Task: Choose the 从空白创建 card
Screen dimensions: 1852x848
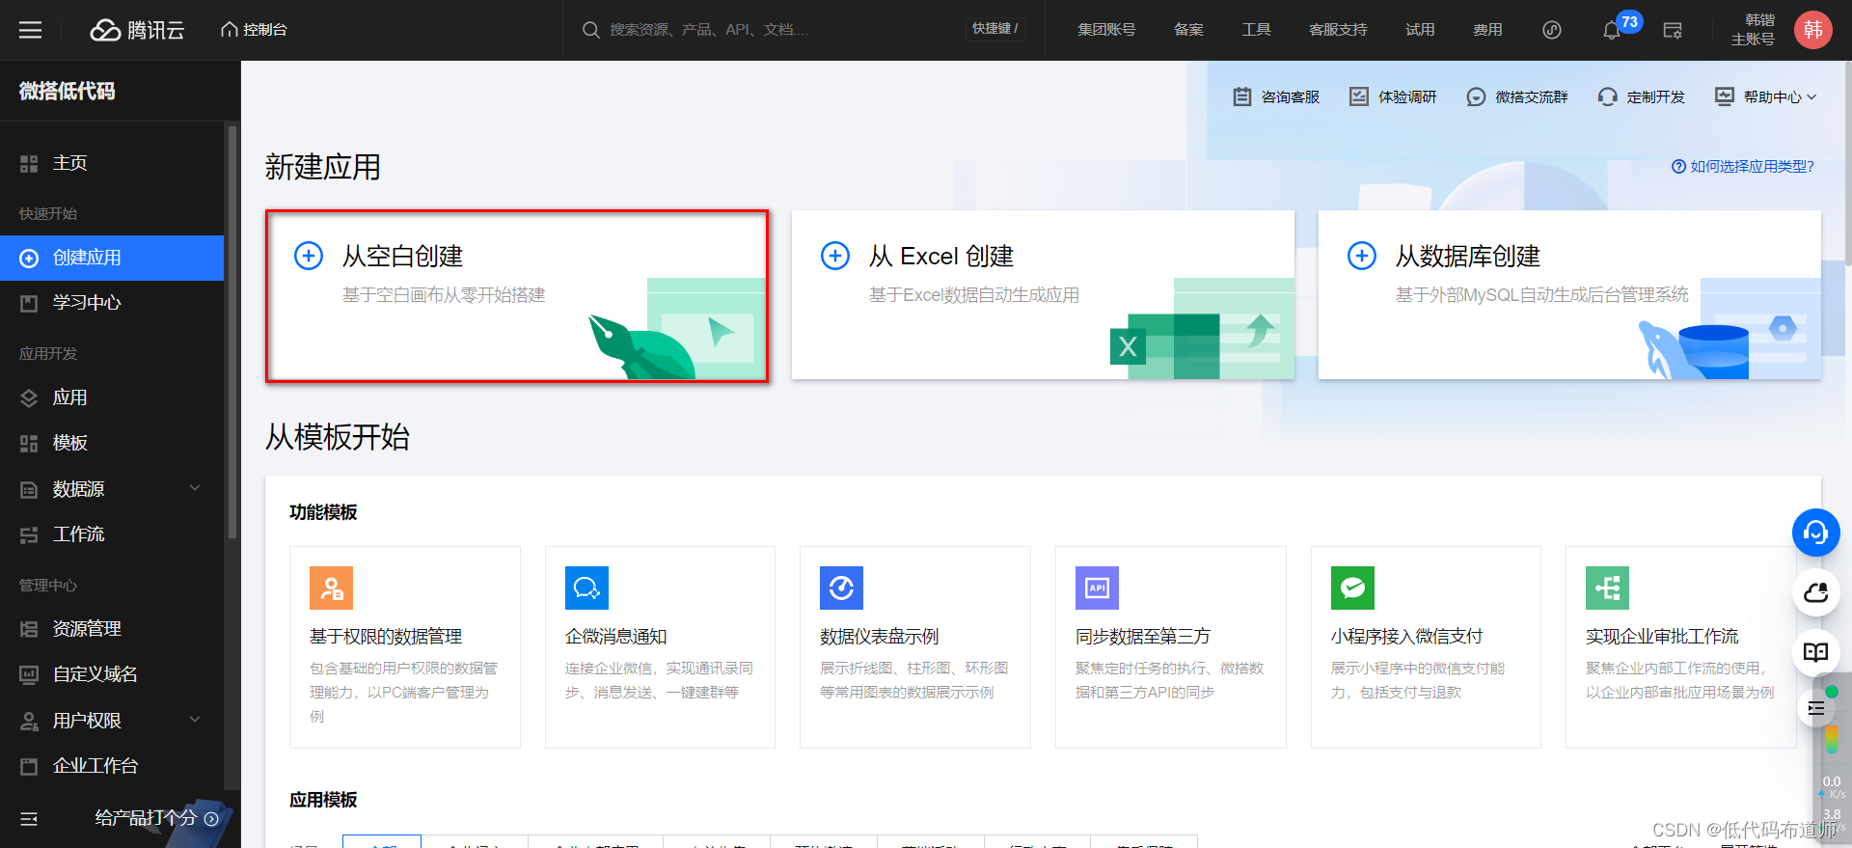Action: 517,296
